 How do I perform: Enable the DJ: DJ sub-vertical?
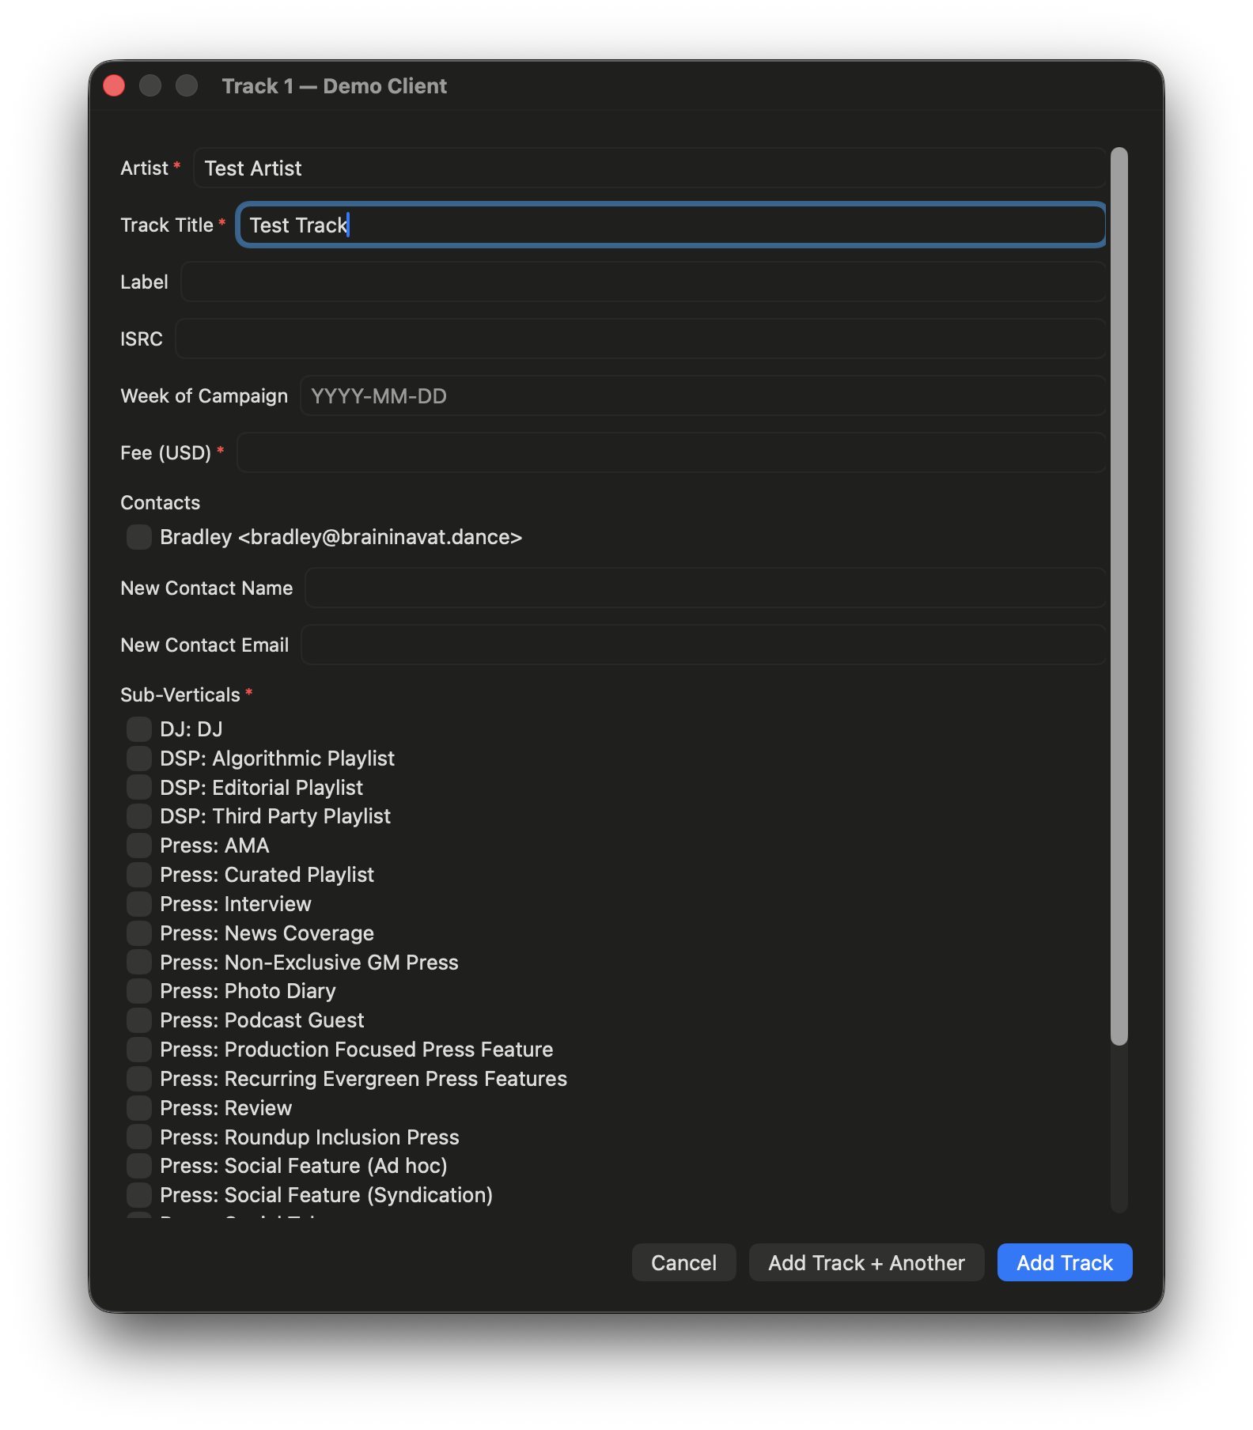tap(139, 729)
